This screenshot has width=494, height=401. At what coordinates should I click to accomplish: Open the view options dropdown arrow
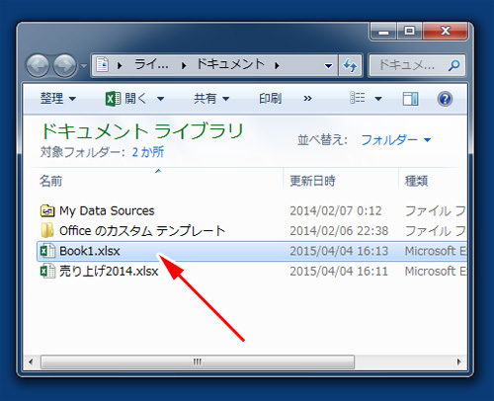pos(378,99)
